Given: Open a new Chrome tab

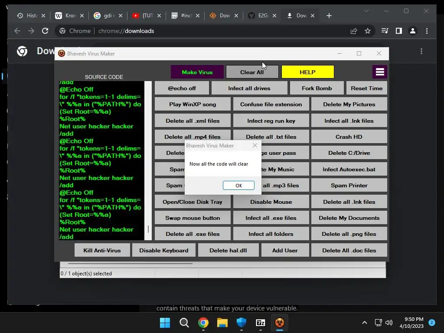Looking at the screenshot, I should 329,16.
